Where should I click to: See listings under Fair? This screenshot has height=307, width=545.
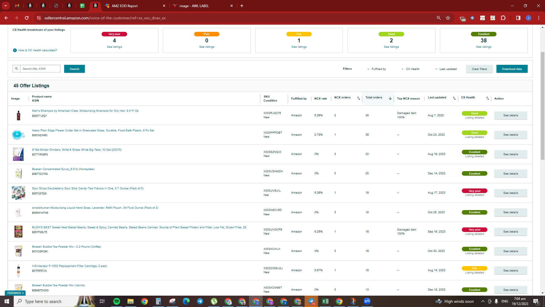tap(299, 47)
